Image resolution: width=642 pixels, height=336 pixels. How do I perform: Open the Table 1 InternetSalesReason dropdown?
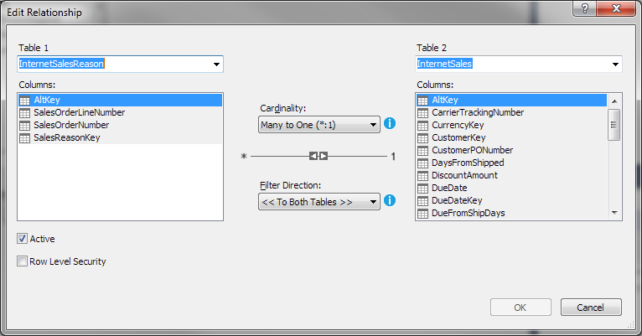coord(216,65)
